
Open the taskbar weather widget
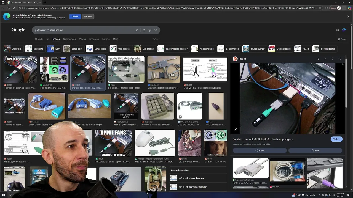[303, 195]
